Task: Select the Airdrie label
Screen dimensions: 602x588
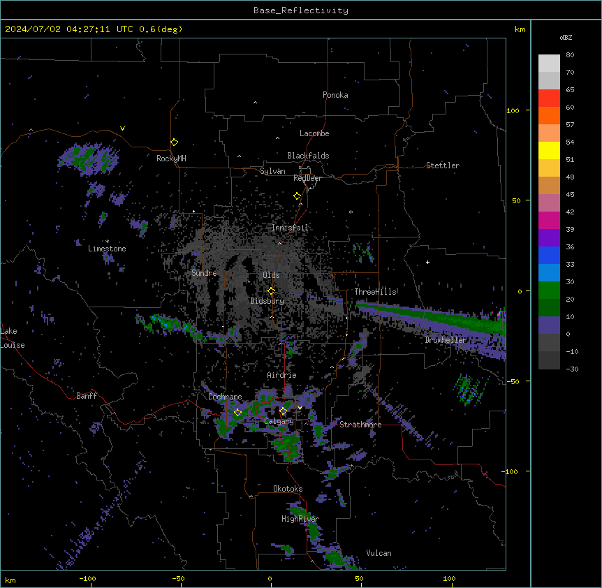Action: point(282,375)
